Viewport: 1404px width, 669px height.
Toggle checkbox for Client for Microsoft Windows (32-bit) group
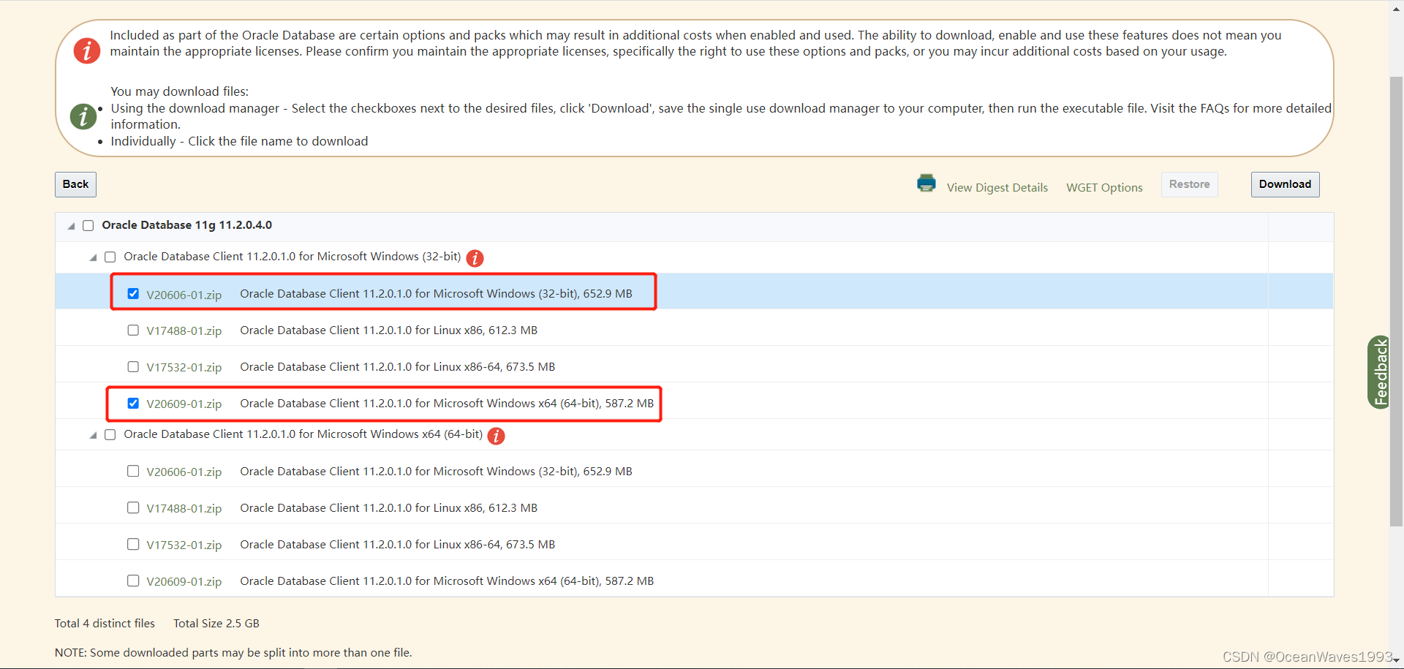(110, 257)
